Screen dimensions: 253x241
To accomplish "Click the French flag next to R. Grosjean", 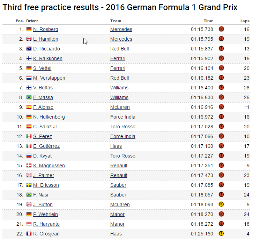I will click(29, 234).
